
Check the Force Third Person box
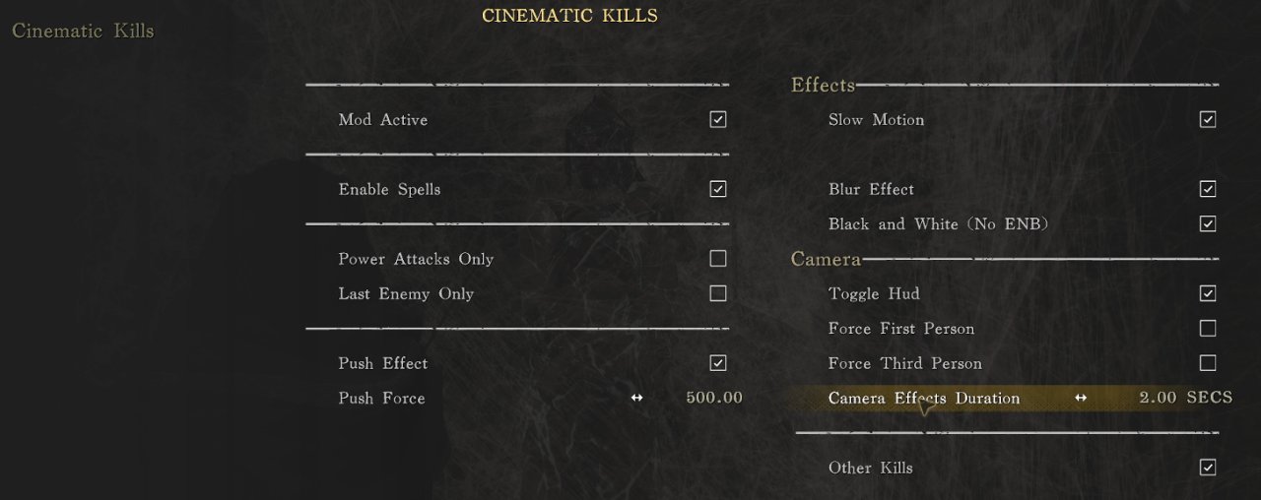click(x=1208, y=363)
